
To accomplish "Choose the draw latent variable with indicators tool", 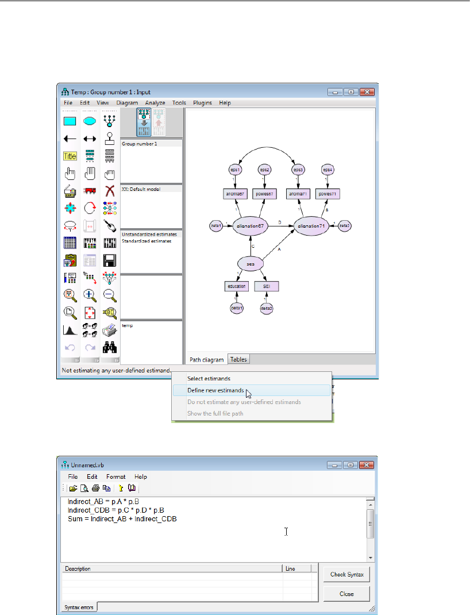I will coord(110,121).
